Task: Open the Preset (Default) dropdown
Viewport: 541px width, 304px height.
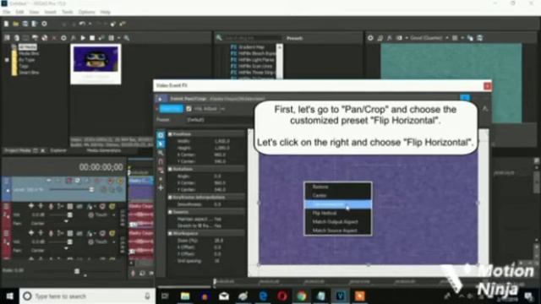Action: pyautogui.click(x=219, y=120)
